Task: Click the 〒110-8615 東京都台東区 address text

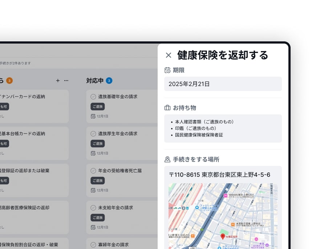Action: (x=219, y=175)
